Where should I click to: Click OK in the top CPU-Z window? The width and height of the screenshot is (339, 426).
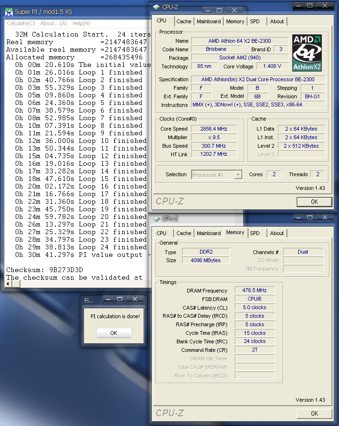(315, 202)
